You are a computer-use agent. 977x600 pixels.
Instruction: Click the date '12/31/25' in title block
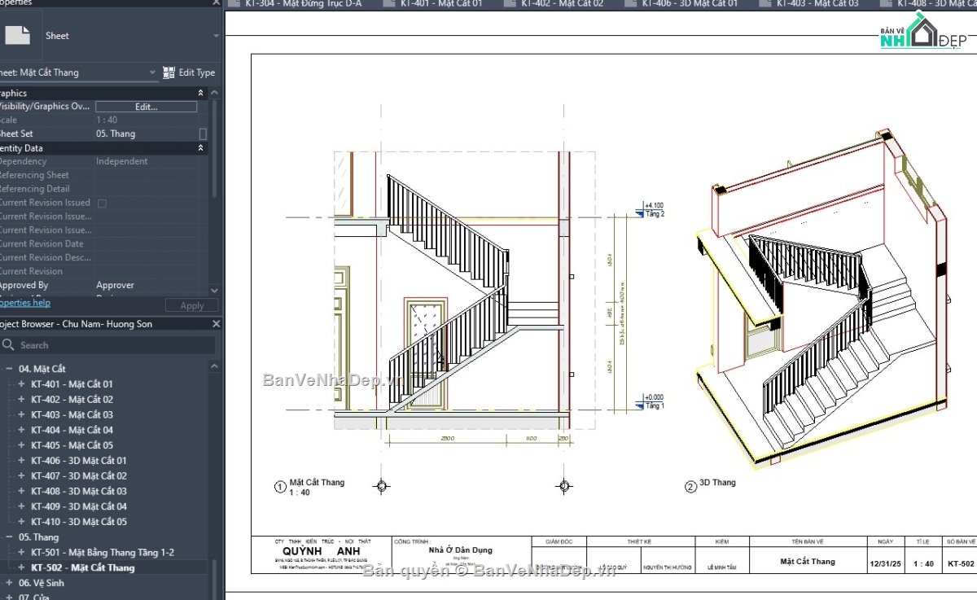(885, 563)
